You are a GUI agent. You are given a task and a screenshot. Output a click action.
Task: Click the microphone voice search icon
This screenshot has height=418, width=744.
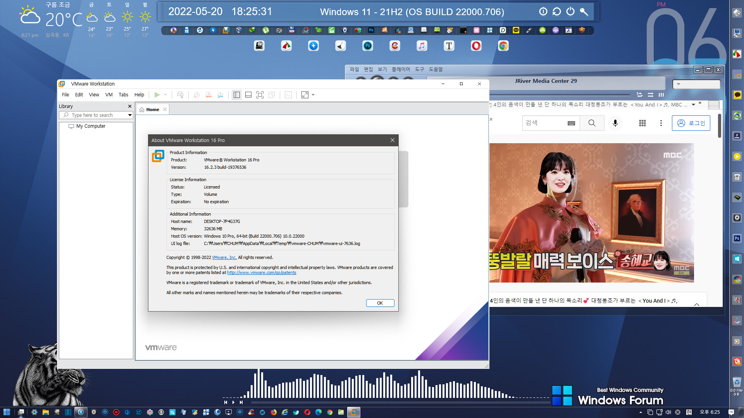coord(615,123)
